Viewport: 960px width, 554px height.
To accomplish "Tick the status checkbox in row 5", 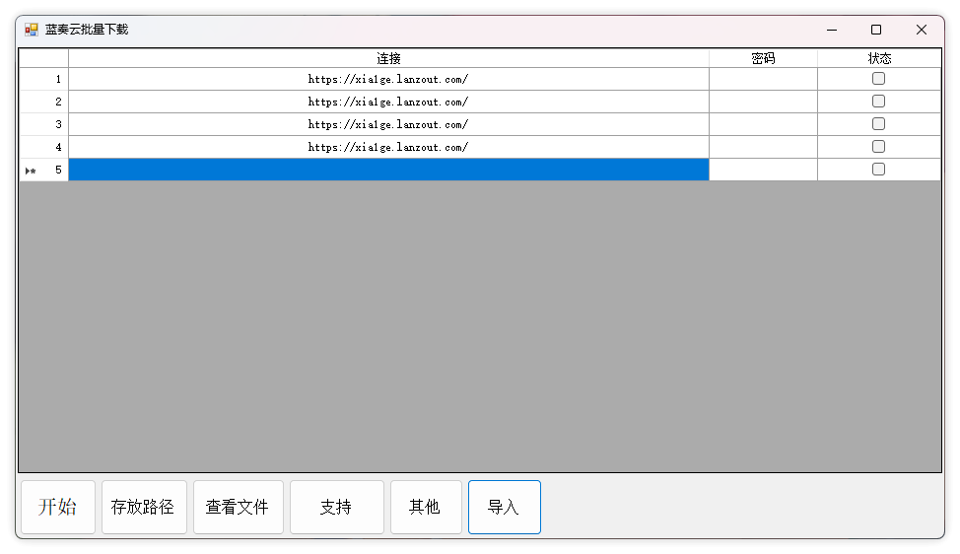I will click(878, 169).
